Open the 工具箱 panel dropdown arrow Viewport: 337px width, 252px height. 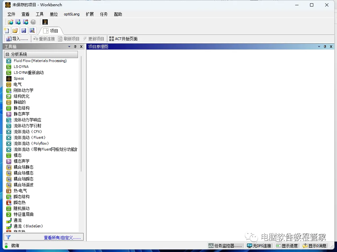coord(69,47)
